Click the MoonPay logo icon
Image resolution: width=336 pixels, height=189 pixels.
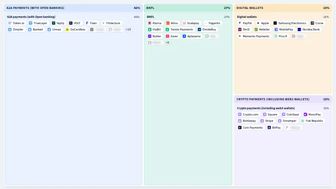306,114
